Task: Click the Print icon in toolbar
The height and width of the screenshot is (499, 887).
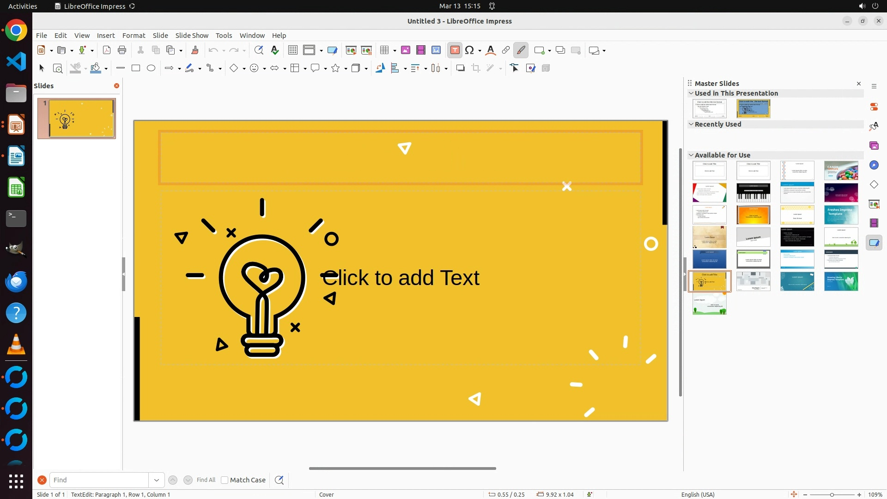Action: [122, 50]
